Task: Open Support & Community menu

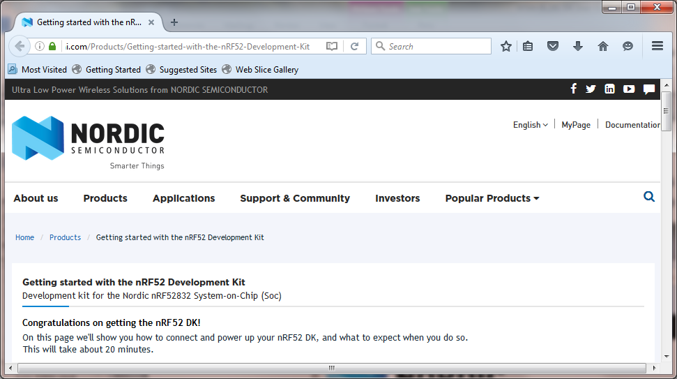Action: tap(295, 198)
